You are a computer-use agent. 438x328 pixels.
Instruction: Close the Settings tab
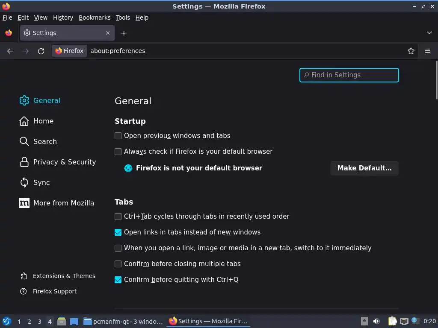[x=108, y=33]
